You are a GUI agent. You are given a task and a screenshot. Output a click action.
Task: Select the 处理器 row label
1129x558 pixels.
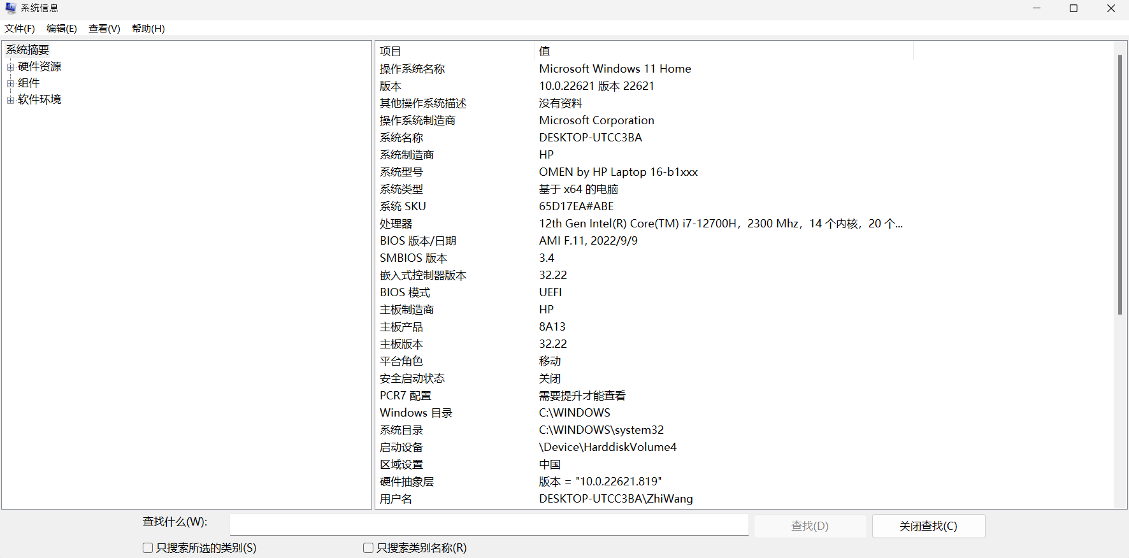(x=396, y=224)
